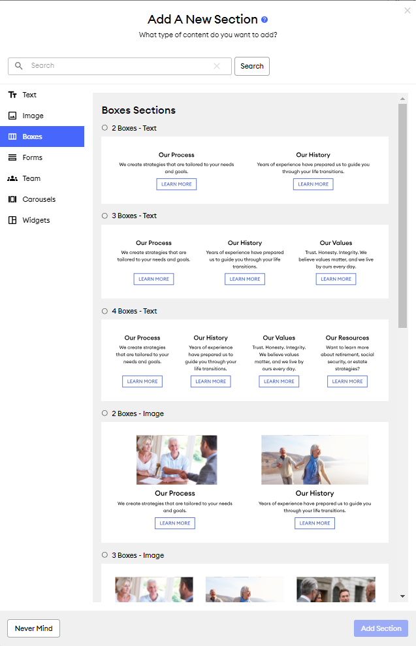Focus the Search input field
416x646 pixels.
tap(120, 66)
